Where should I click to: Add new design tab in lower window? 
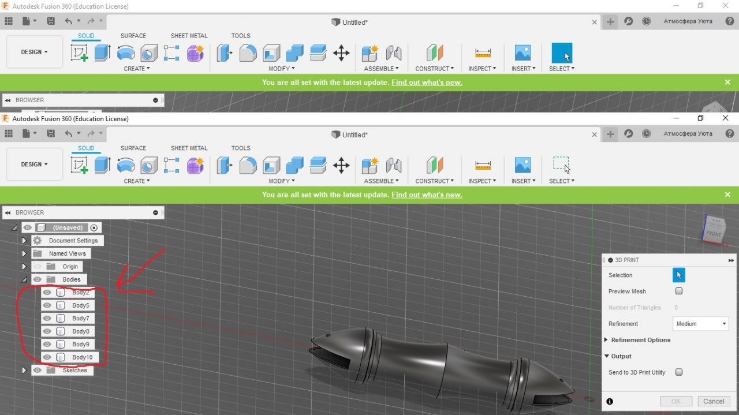click(x=610, y=134)
